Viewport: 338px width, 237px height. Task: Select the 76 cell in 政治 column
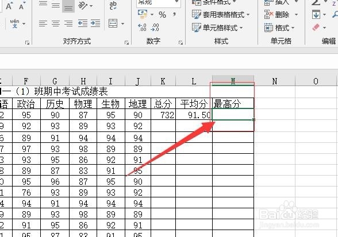point(26,192)
